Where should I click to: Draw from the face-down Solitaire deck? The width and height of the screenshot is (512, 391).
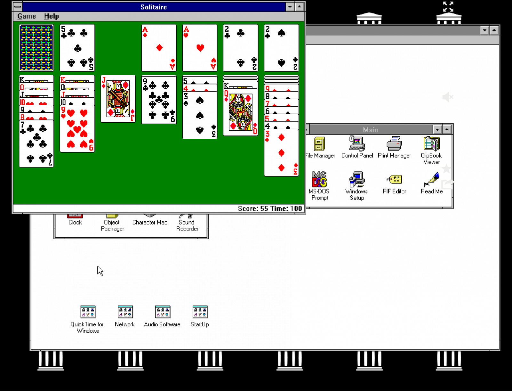coord(36,48)
